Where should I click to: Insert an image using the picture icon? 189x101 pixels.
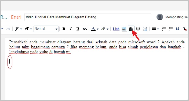[124, 29]
